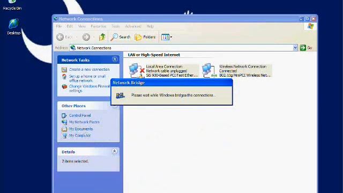Open My Documents link
343x193 pixels.
tap(81, 129)
